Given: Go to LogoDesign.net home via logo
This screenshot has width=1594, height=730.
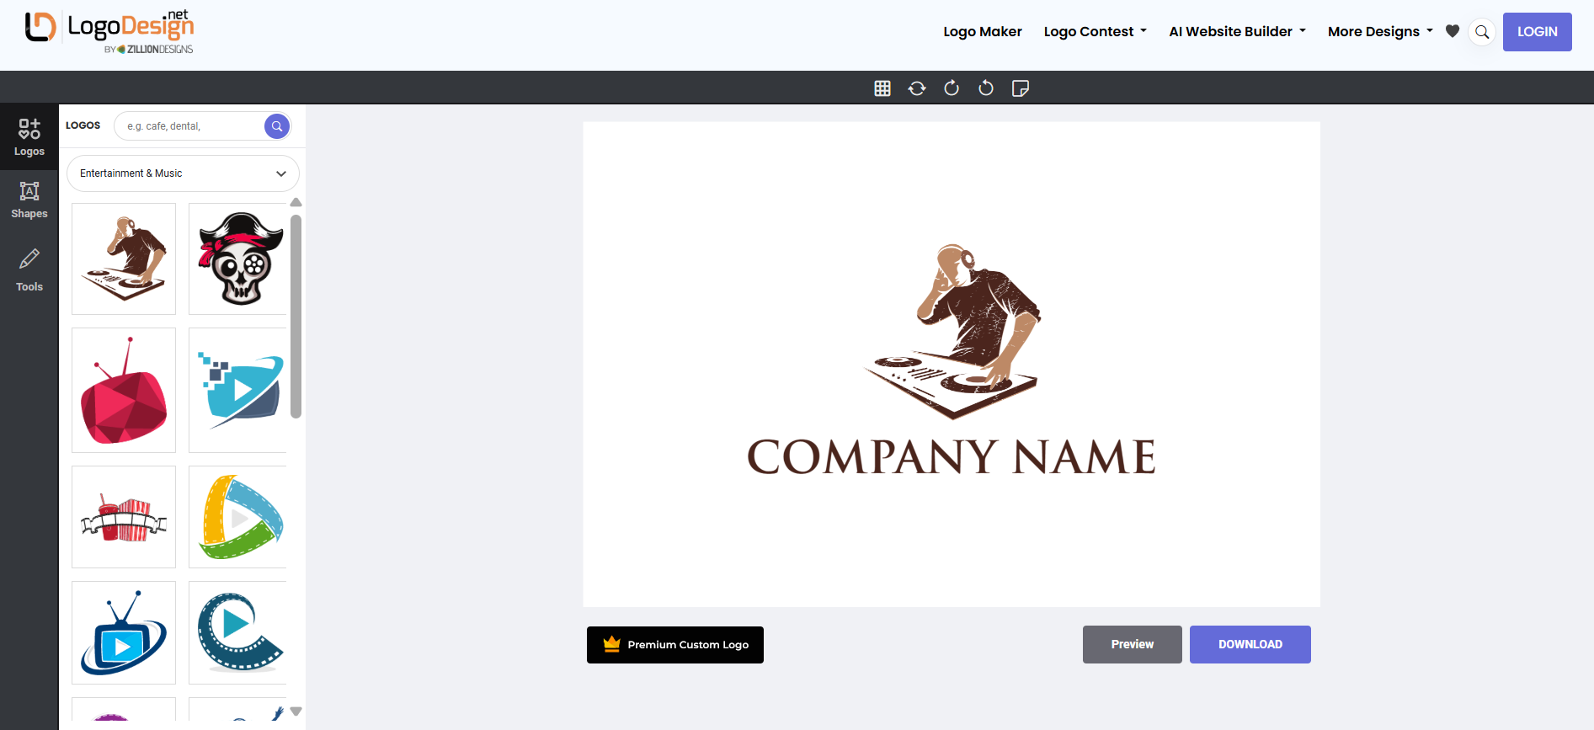Looking at the screenshot, I should (x=109, y=32).
